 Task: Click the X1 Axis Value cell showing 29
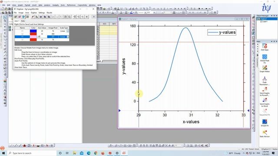[x=42, y=31]
